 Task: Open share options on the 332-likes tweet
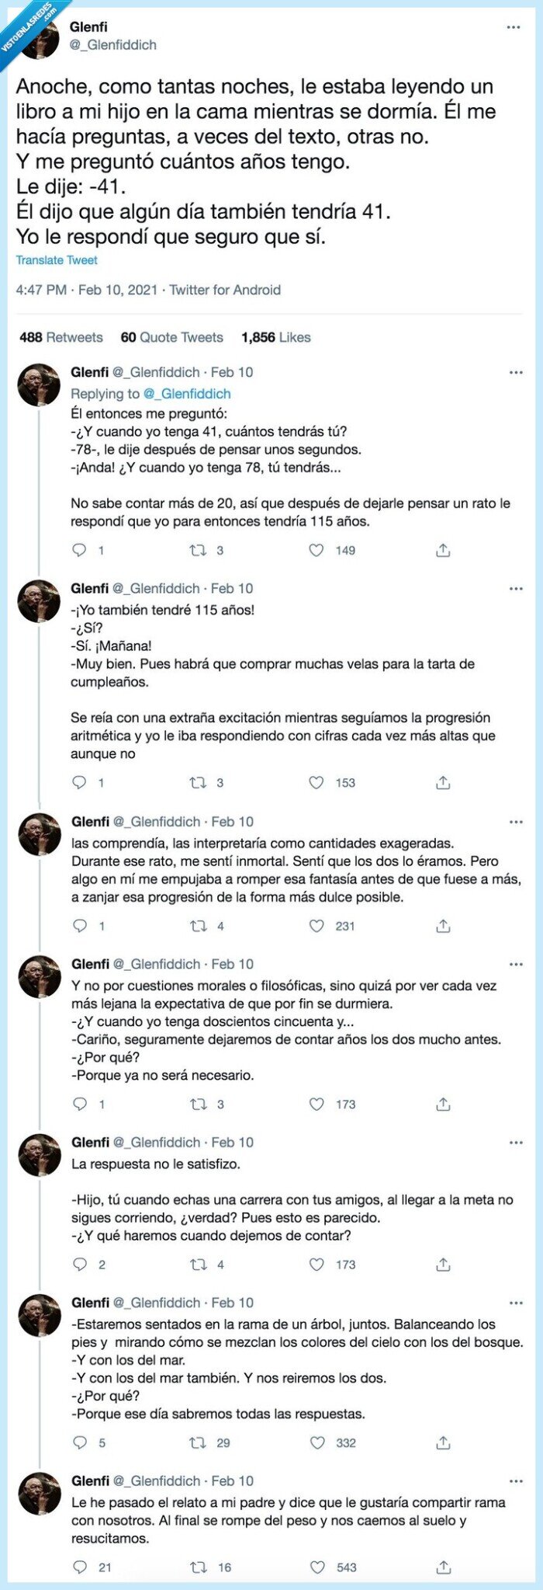443,1442
